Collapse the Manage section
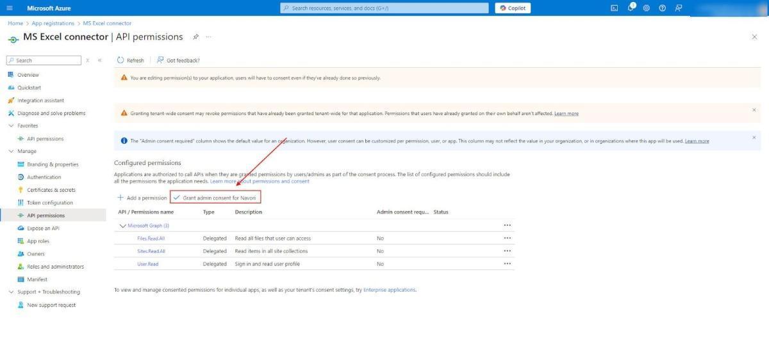This screenshot has height=364, width=769. pos(11,151)
